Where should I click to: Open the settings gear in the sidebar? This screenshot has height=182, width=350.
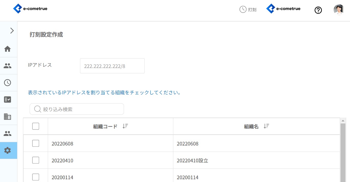click(7, 151)
